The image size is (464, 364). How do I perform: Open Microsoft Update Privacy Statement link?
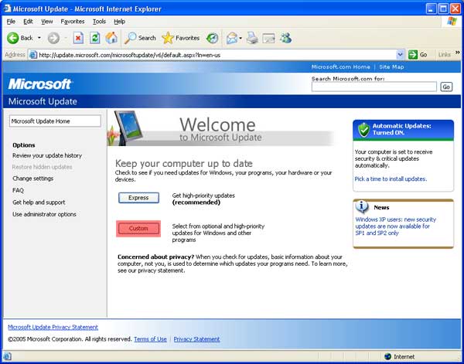(x=53, y=328)
